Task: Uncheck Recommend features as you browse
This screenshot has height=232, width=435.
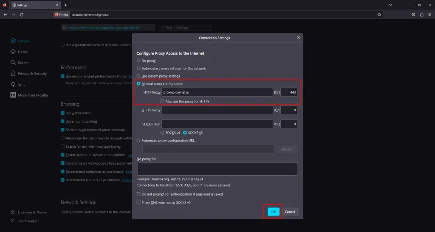Action: coord(63,180)
